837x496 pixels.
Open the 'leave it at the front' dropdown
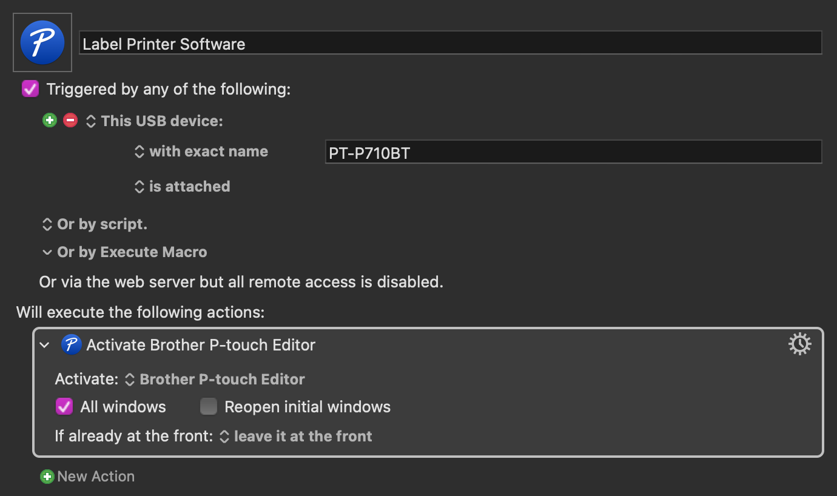pyautogui.click(x=223, y=436)
